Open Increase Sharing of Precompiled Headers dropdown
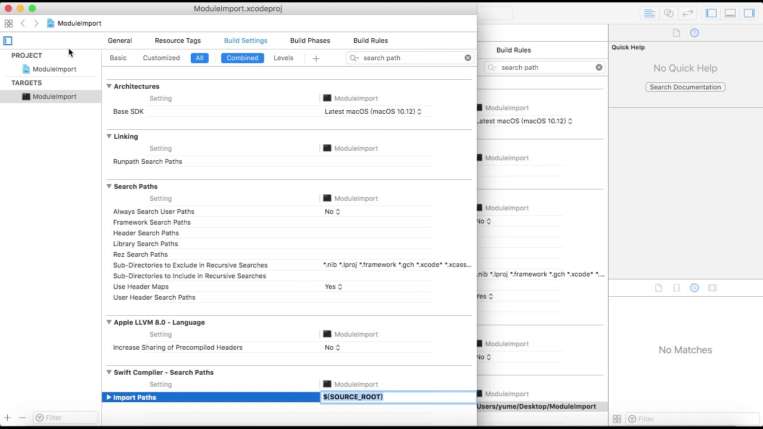This screenshot has height=429, width=763. point(333,347)
